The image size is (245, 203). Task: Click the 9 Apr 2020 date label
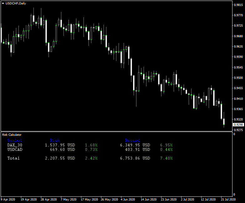(x=8, y=199)
